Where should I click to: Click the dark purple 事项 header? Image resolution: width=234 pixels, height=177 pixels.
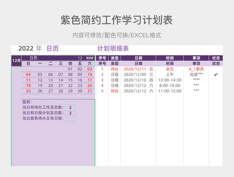click(x=196, y=58)
